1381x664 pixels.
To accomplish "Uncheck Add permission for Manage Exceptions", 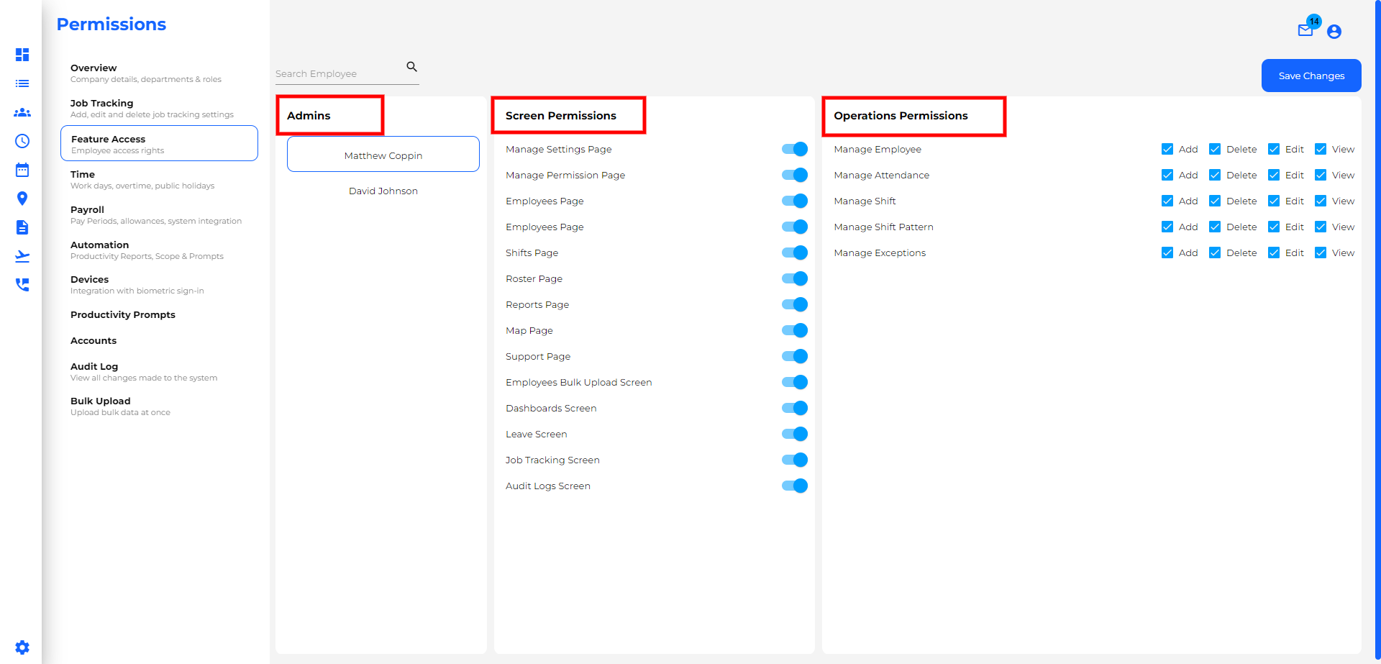I will 1167,253.
